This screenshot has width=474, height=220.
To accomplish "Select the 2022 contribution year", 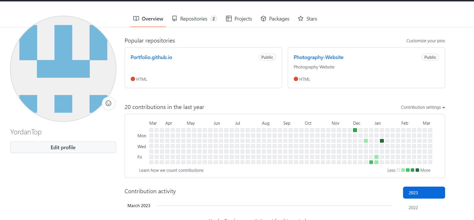I will pyautogui.click(x=413, y=207).
